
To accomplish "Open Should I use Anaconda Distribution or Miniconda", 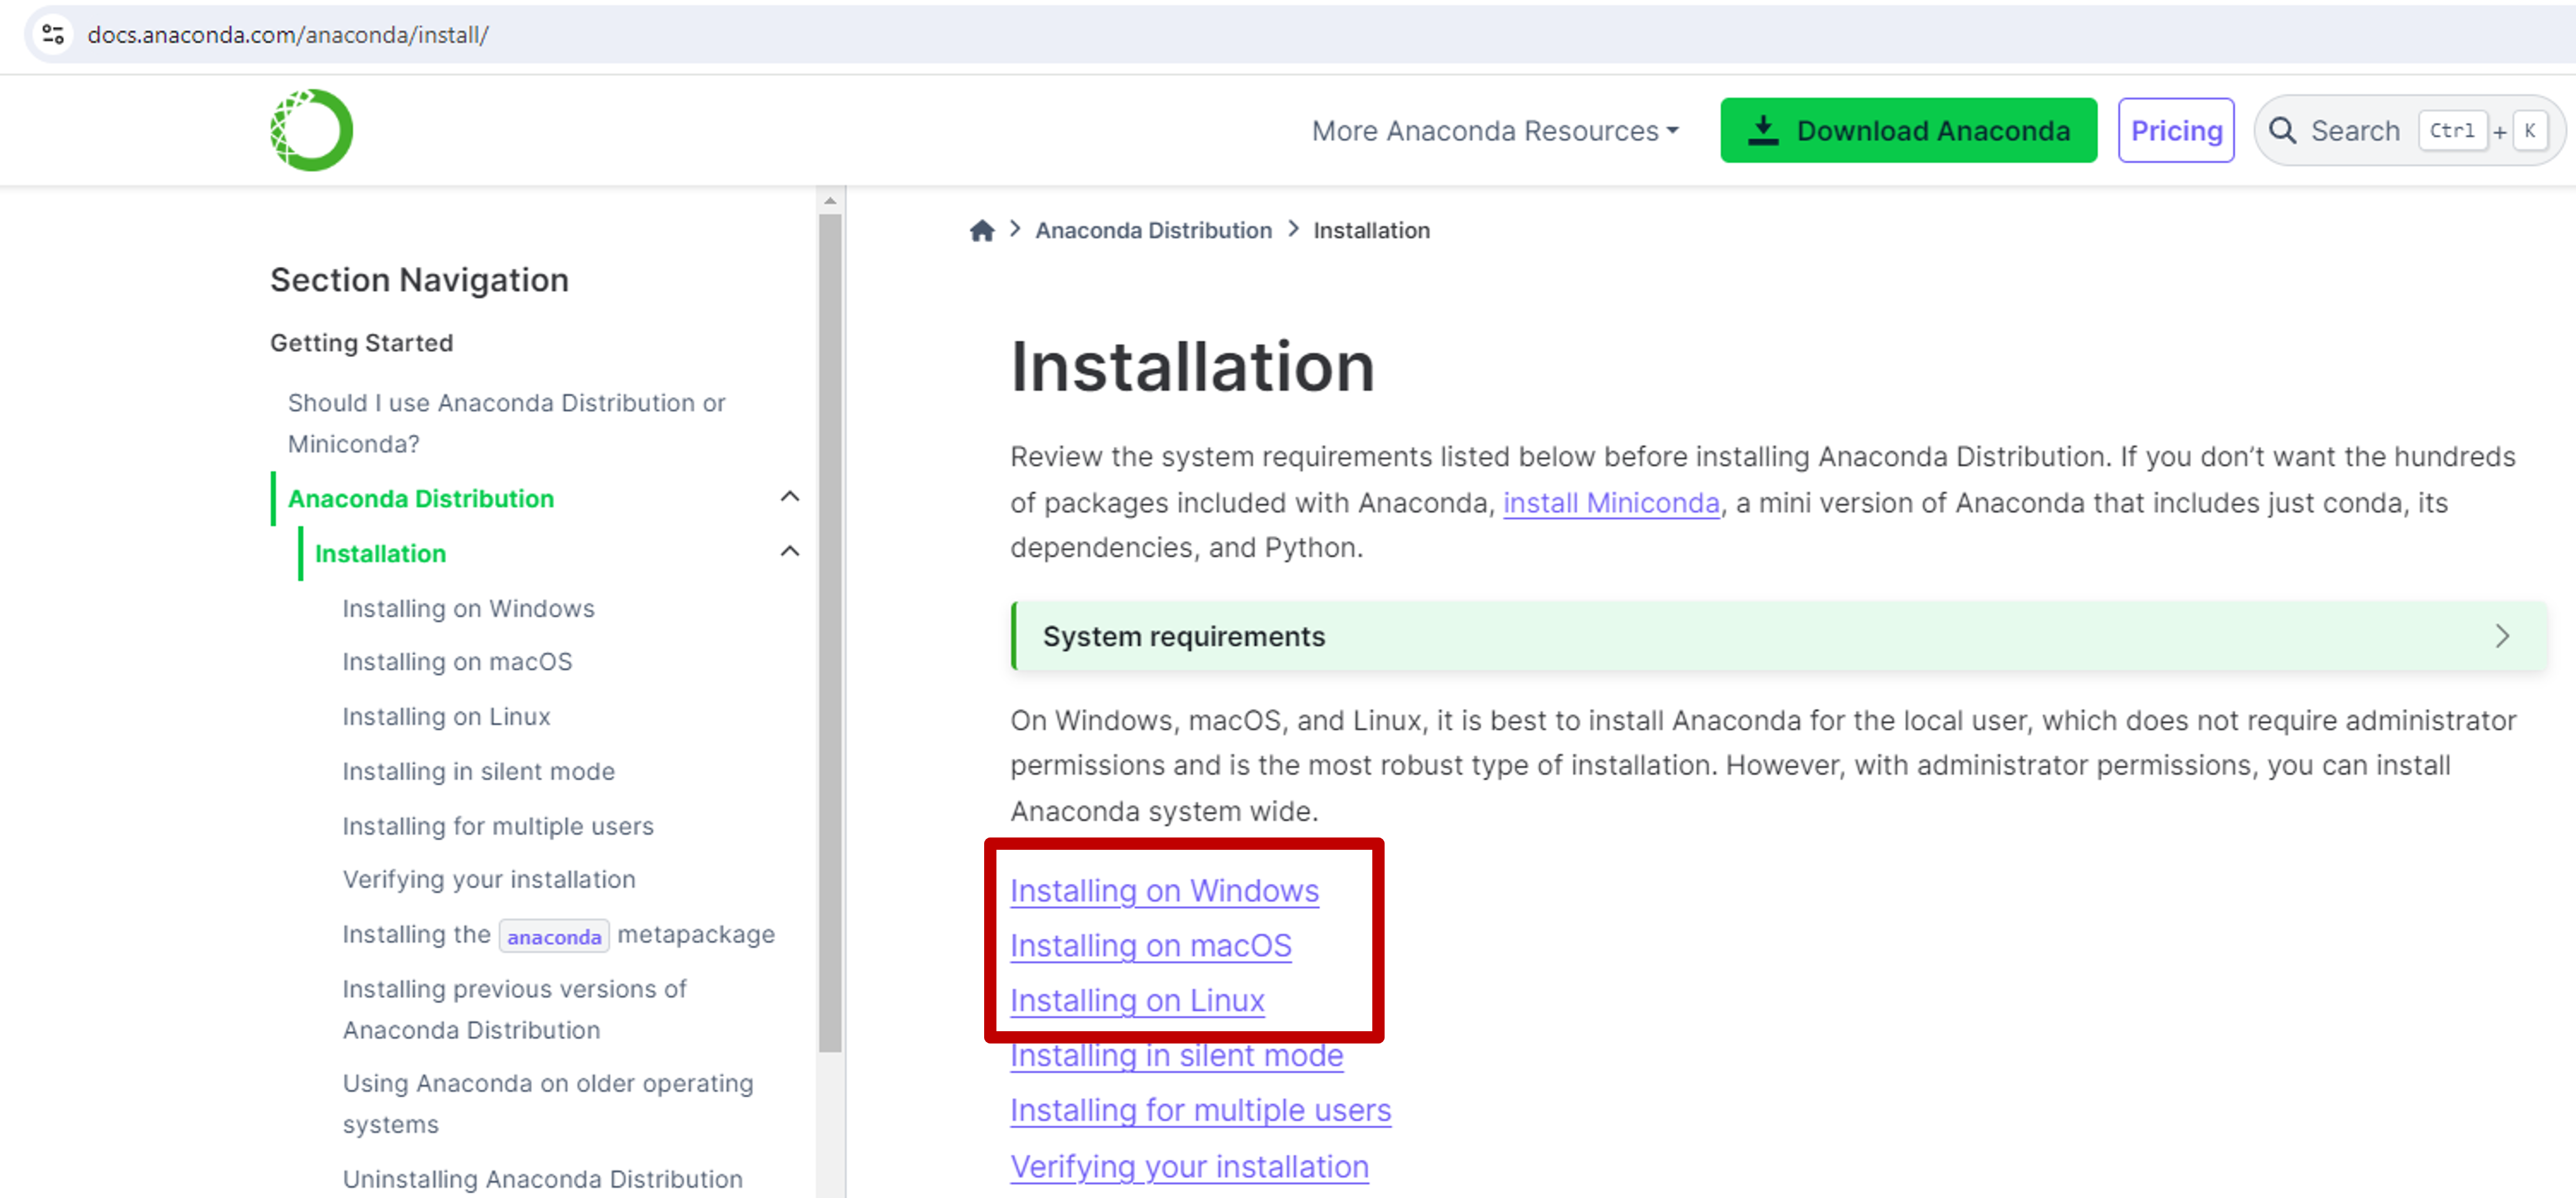I will click(x=506, y=423).
